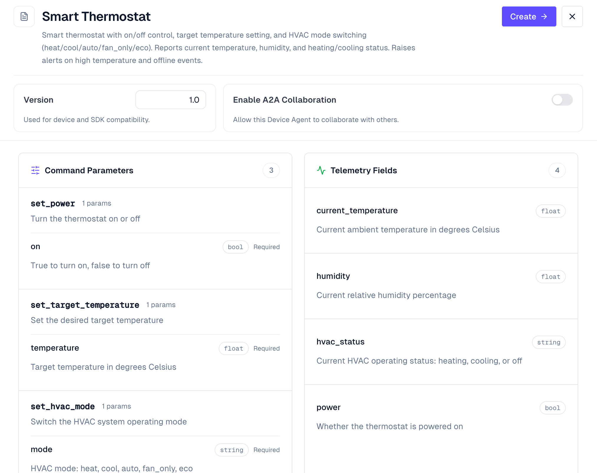The image size is (597, 473).
Task: Click the hvac_status description about heating, cooling
Action: point(419,361)
